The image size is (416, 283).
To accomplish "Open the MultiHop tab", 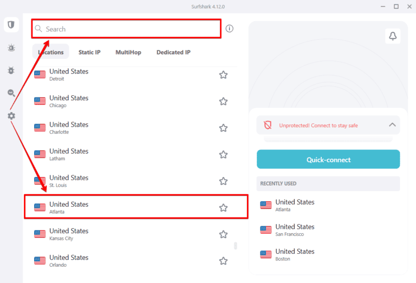I will 128,52.
